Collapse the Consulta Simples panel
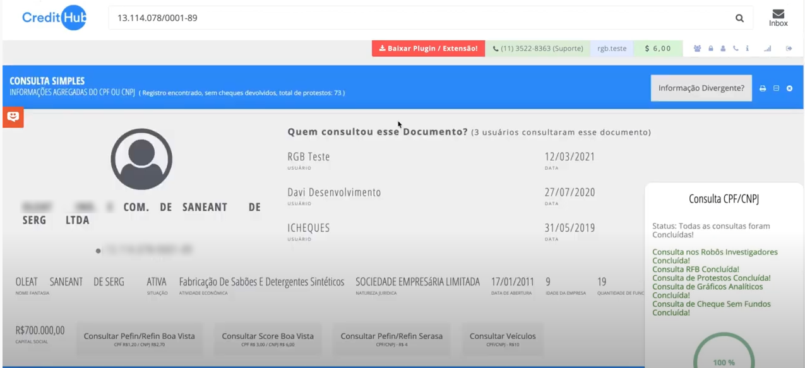805x368 pixels. pyautogui.click(x=776, y=88)
